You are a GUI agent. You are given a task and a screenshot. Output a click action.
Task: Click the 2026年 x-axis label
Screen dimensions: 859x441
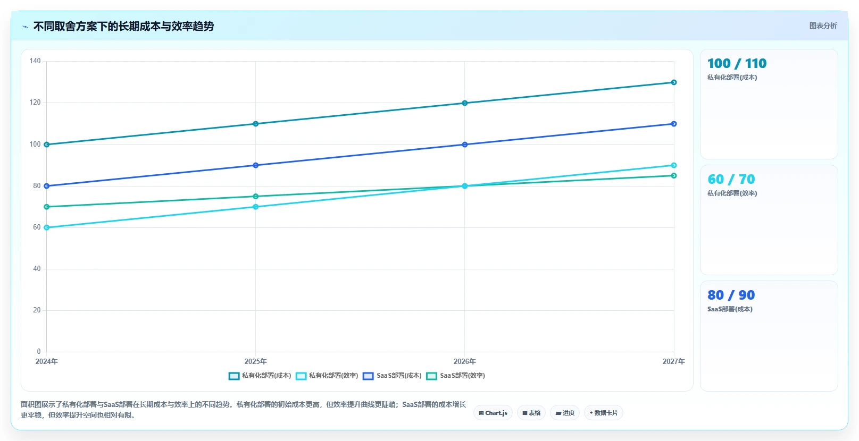point(465,361)
